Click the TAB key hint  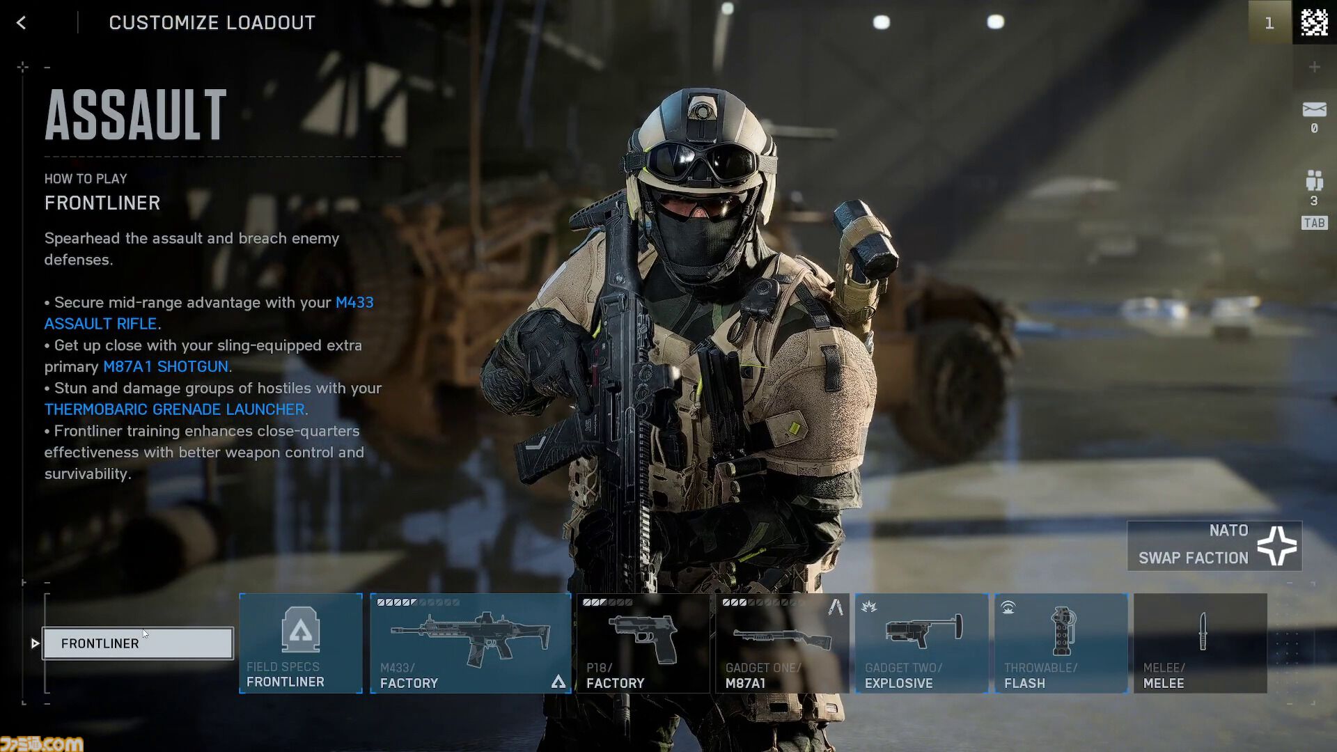pyautogui.click(x=1314, y=223)
